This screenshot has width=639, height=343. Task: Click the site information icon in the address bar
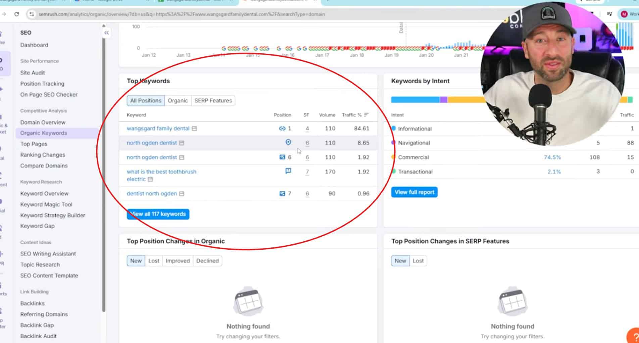point(31,14)
